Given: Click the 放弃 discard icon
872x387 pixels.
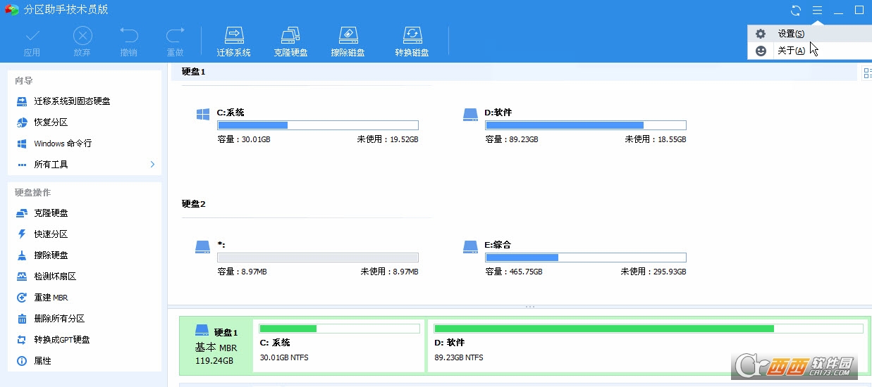Looking at the screenshot, I should pyautogui.click(x=82, y=42).
